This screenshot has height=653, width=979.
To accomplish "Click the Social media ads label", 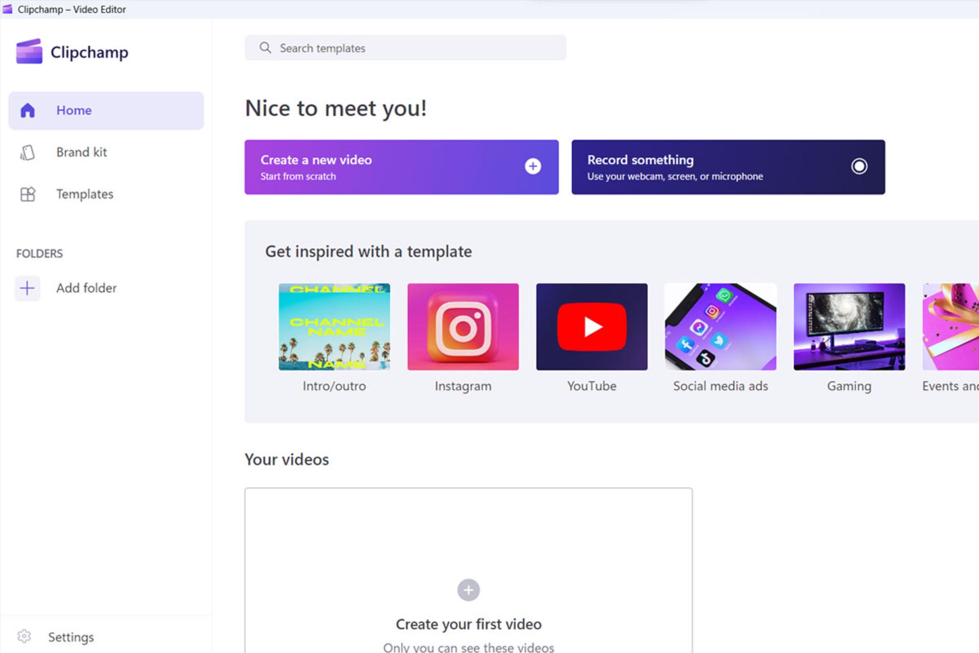I will tap(720, 386).
